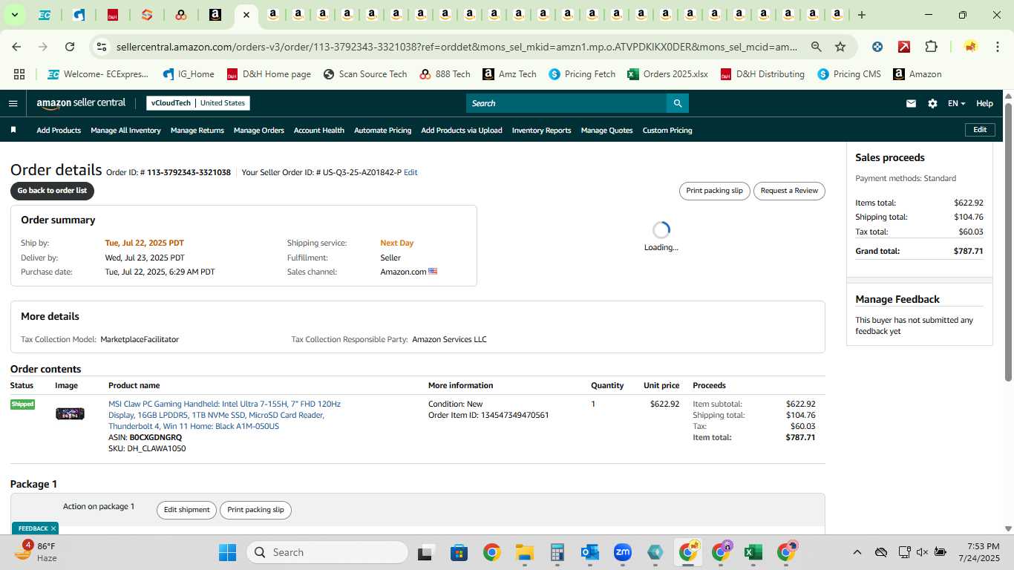Click the Seller Central search field
Viewport: 1014px width, 570px height.
click(566, 103)
